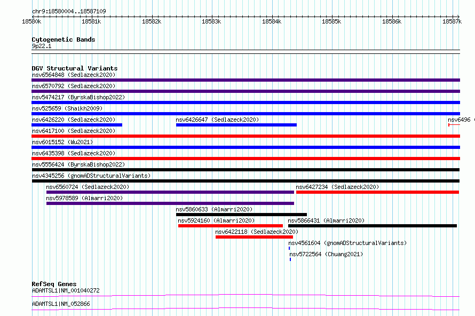
Task: Click the black bar under nsv4345256
Action: point(246,181)
